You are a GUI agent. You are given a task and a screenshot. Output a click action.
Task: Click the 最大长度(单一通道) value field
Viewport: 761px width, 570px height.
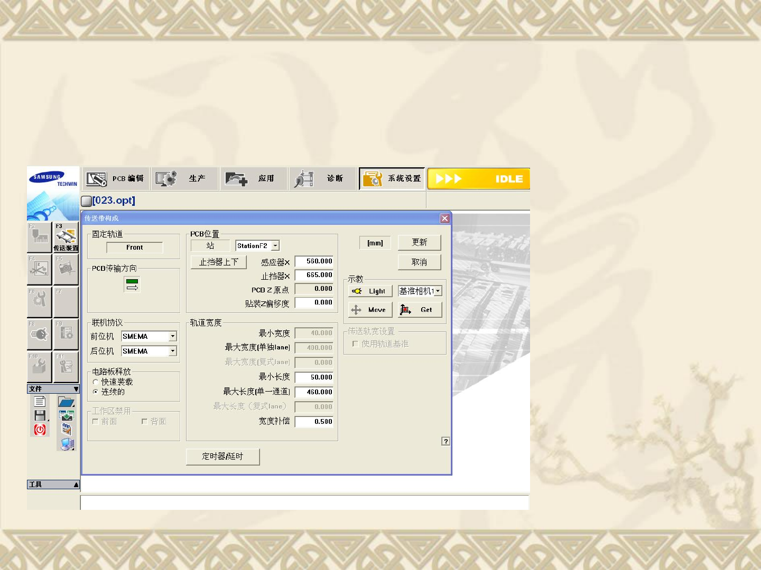[x=314, y=392]
